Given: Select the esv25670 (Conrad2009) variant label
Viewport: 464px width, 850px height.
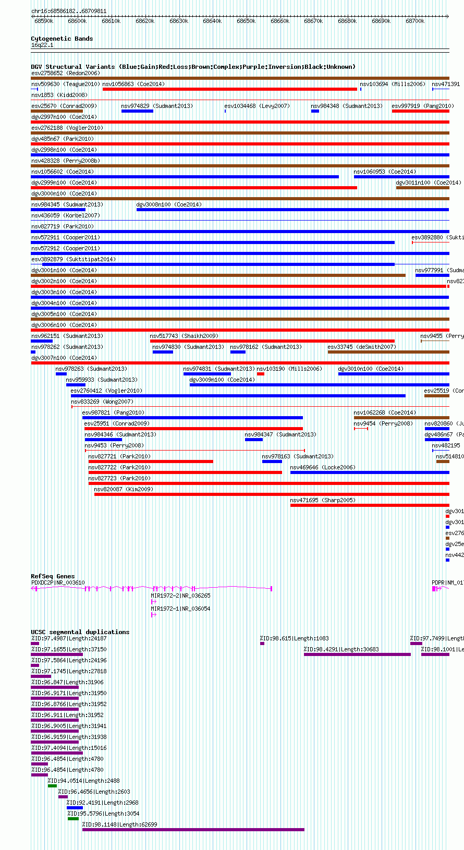Looking at the screenshot, I should coord(64,106).
